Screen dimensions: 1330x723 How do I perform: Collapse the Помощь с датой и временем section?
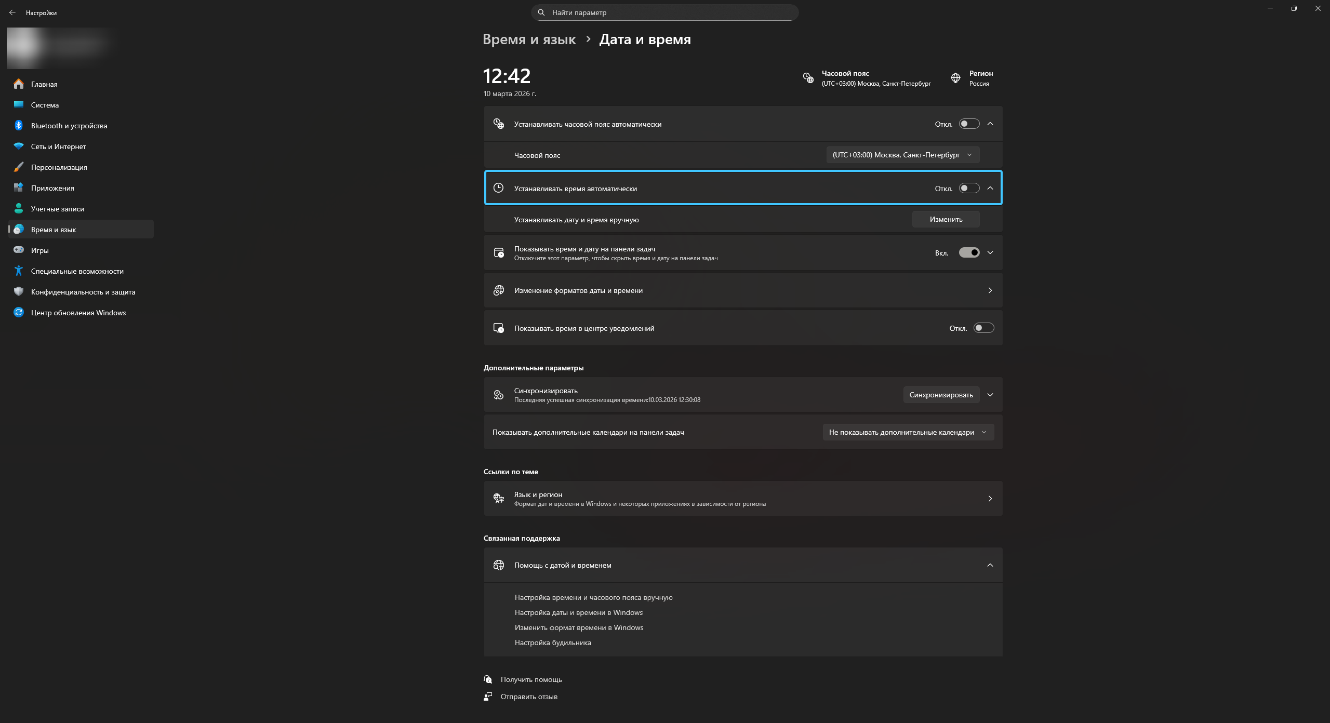[990, 565]
